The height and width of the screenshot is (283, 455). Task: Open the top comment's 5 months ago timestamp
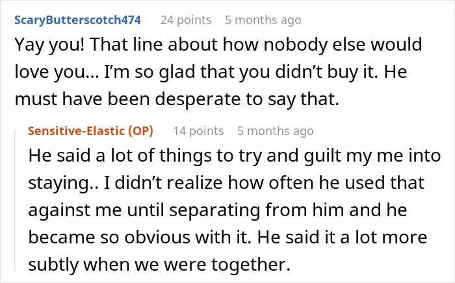coord(263,20)
